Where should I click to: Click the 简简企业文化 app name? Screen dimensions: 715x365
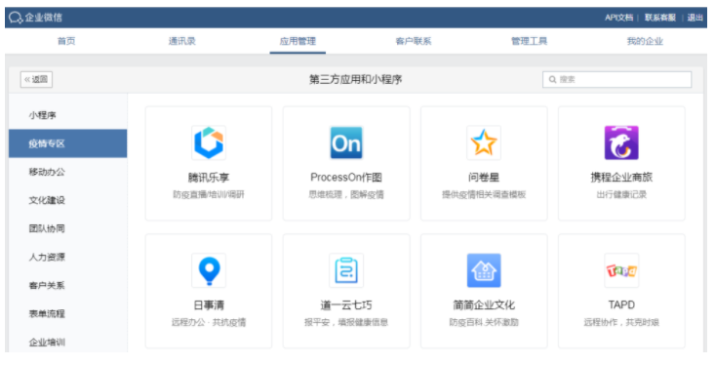(x=484, y=305)
